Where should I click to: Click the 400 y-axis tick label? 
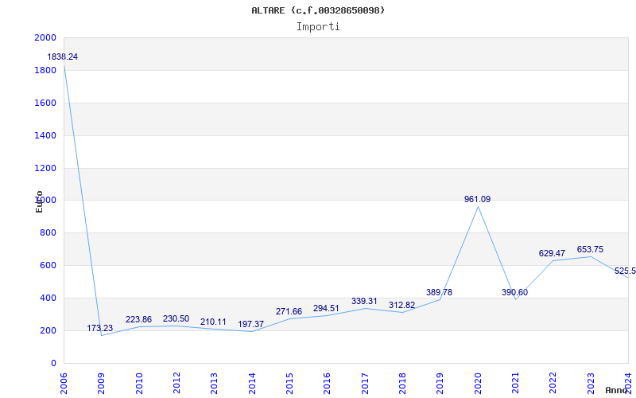[x=48, y=298]
